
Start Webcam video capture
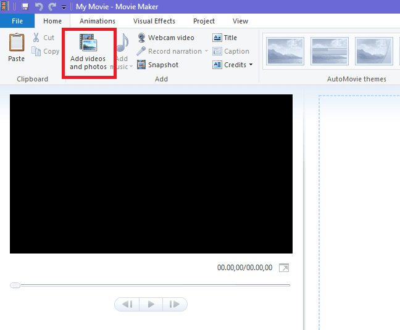click(x=166, y=38)
